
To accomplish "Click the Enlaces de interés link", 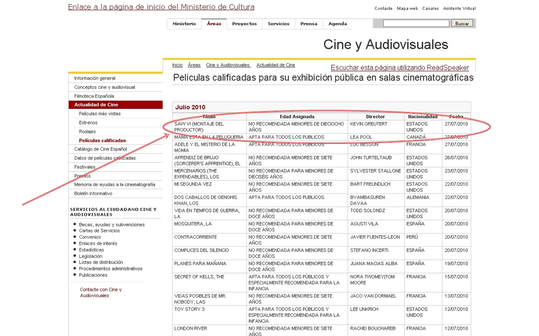I will (x=98, y=243).
